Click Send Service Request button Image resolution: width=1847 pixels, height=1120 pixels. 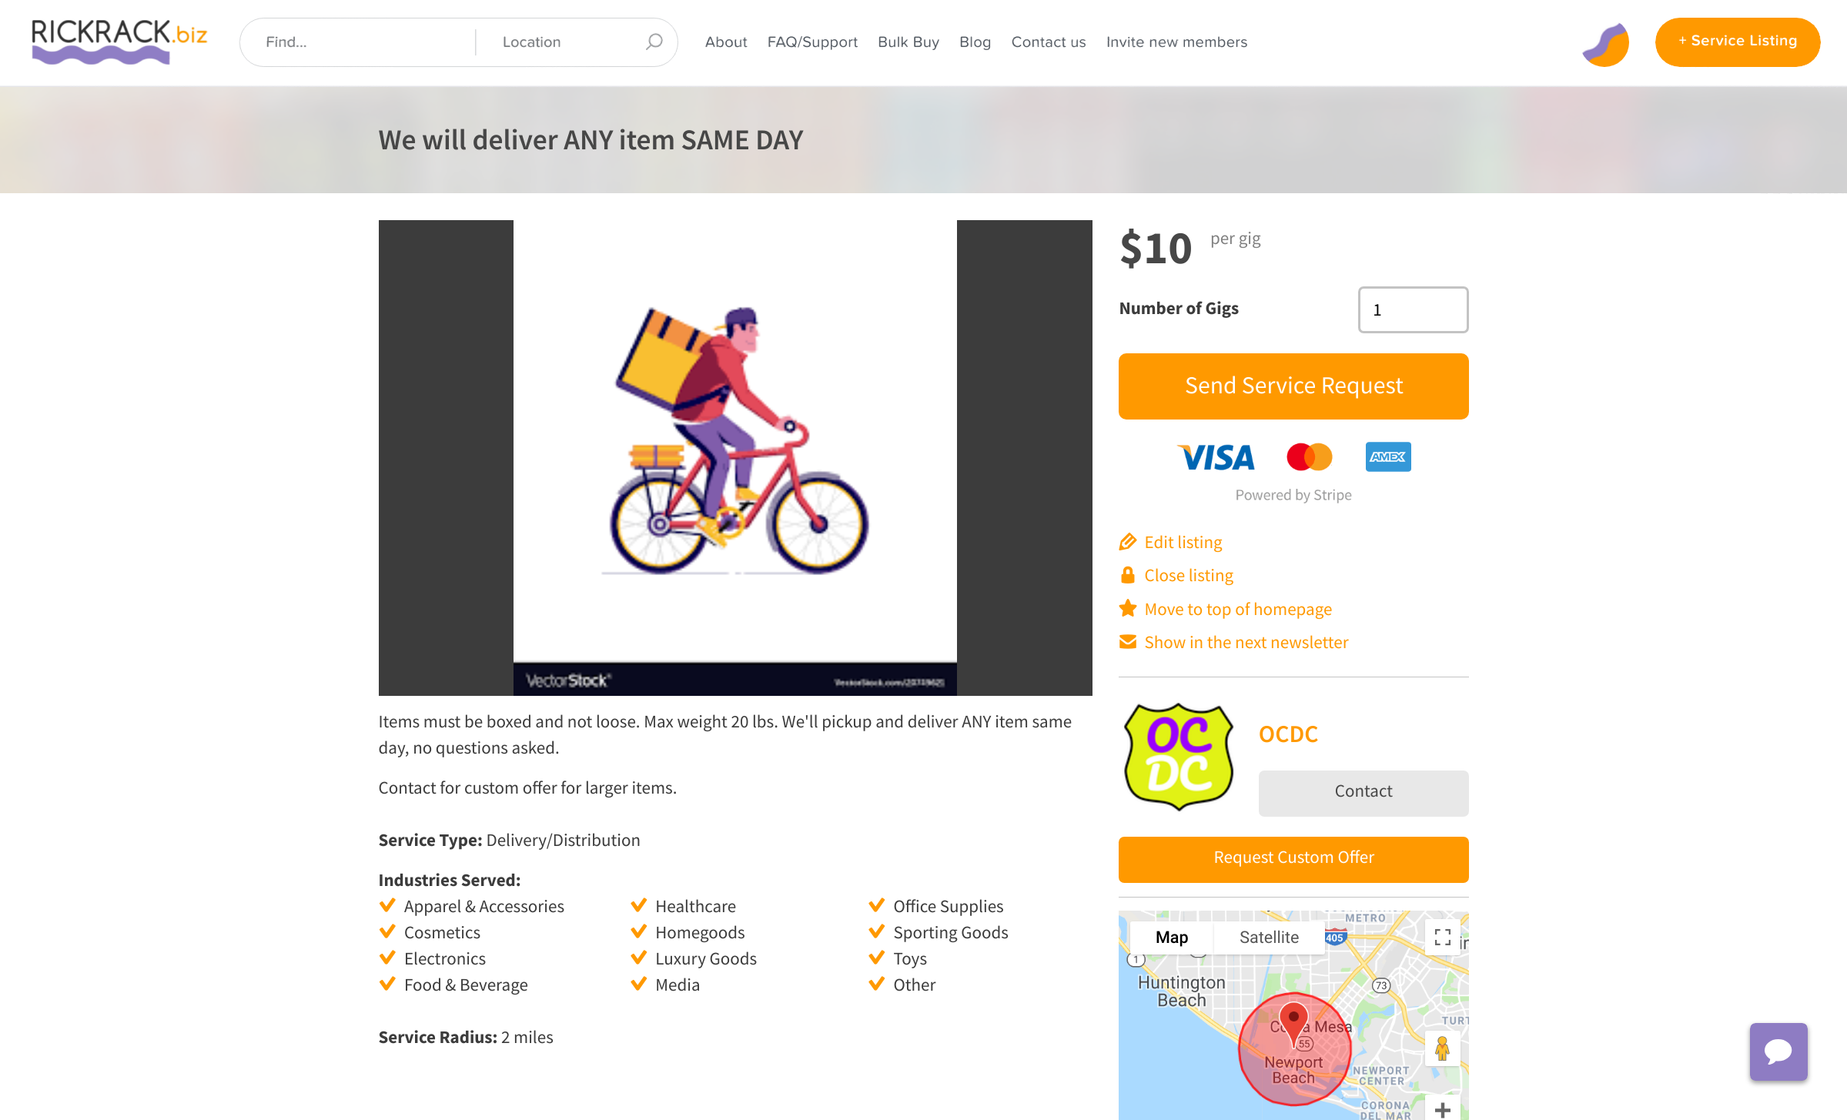tap(1293, 386)
